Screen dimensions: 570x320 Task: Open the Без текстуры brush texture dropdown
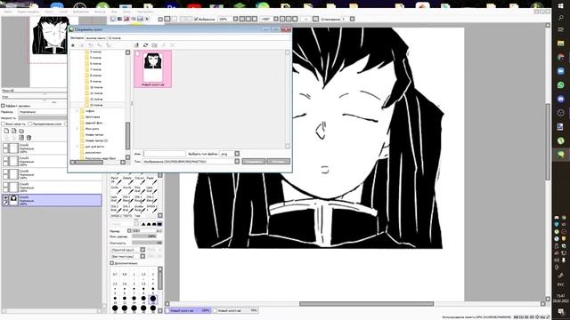[142, 256]
